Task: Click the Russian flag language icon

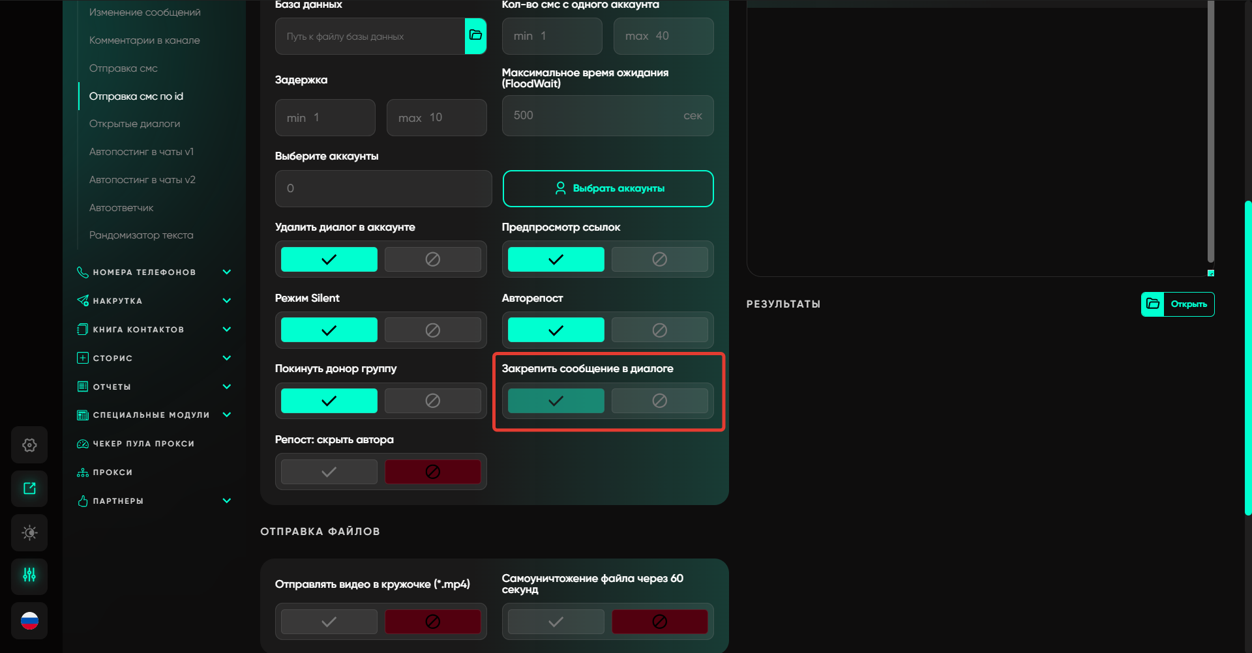Action: [29, 620]
